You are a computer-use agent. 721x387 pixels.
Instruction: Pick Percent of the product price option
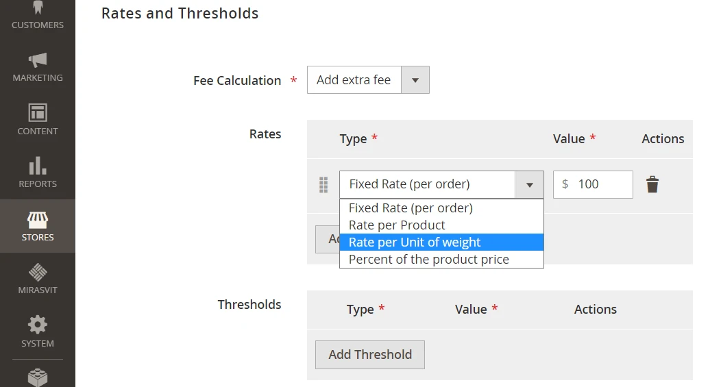428,260
